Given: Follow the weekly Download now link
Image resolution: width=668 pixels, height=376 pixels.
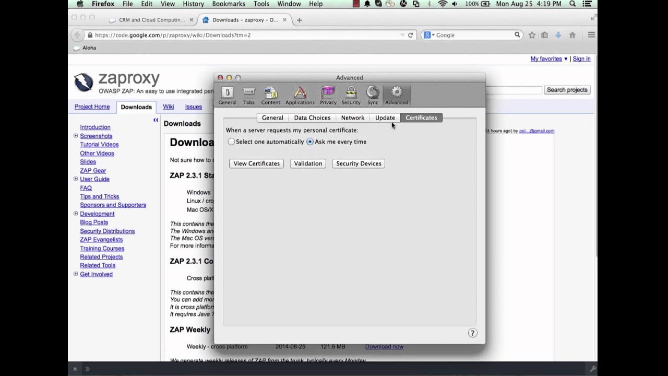Looking at the screenshot, I should [x=384, y=347].
